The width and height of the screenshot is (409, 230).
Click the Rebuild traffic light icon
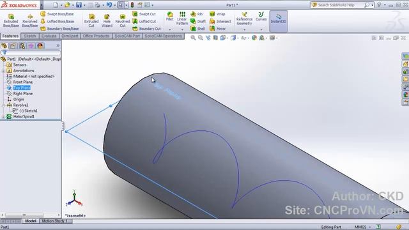point(132,5)
